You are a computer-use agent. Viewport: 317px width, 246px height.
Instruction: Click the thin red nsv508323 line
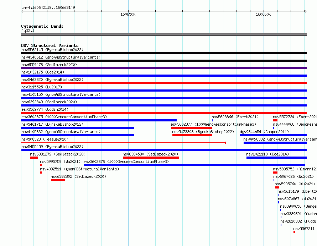[123, 143]
